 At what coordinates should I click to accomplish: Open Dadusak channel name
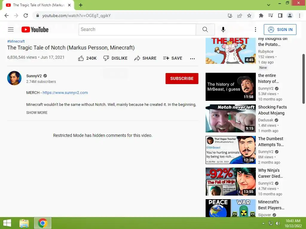pos(266,120)
